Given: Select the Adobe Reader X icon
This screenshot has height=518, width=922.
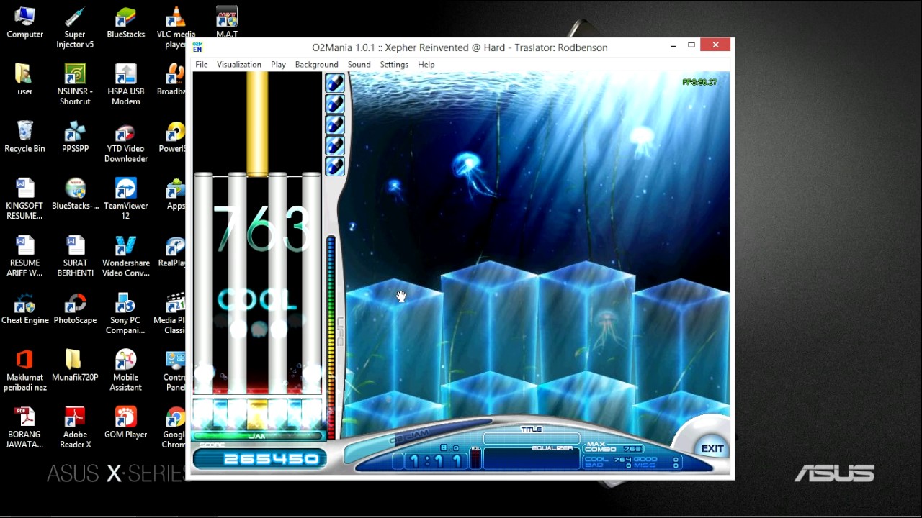Looking at the screenshot, I should point(75,427).
